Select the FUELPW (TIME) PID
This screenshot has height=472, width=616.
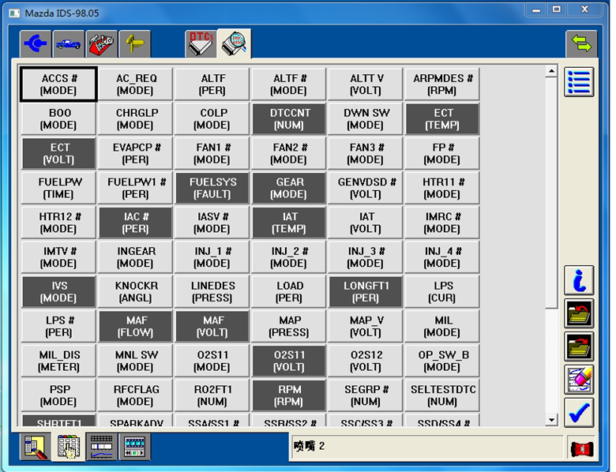click(x=58, y=188)
